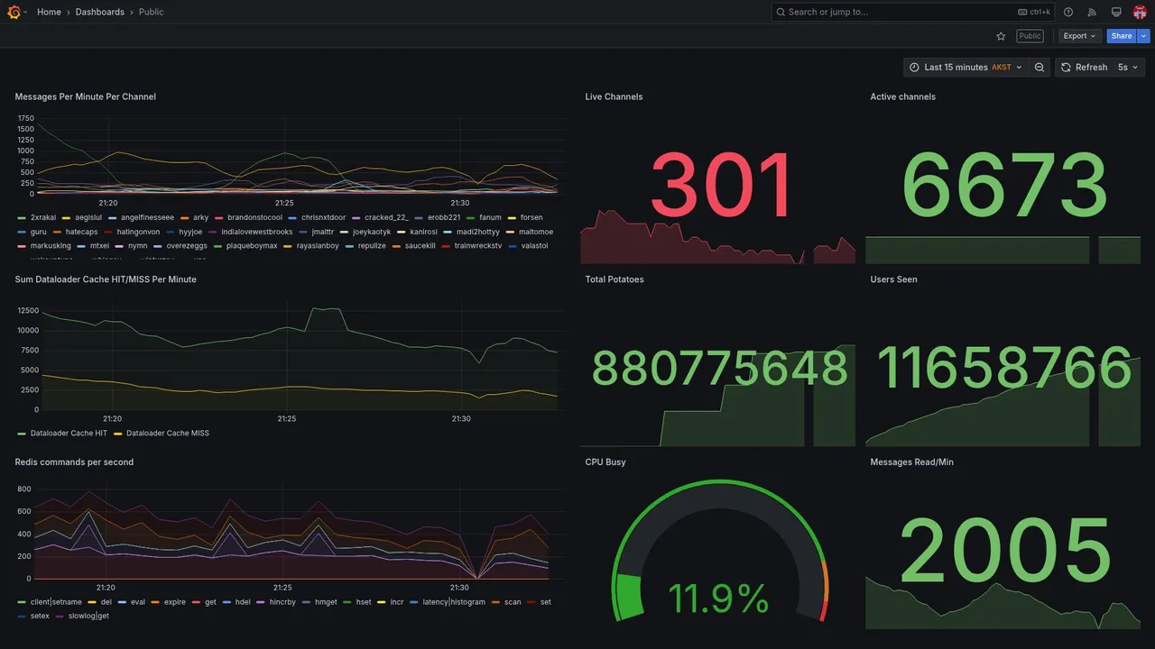Click the hincrby legend color swatch
Viewport: 1155px width, 649px height.
(x=262, y=602)
